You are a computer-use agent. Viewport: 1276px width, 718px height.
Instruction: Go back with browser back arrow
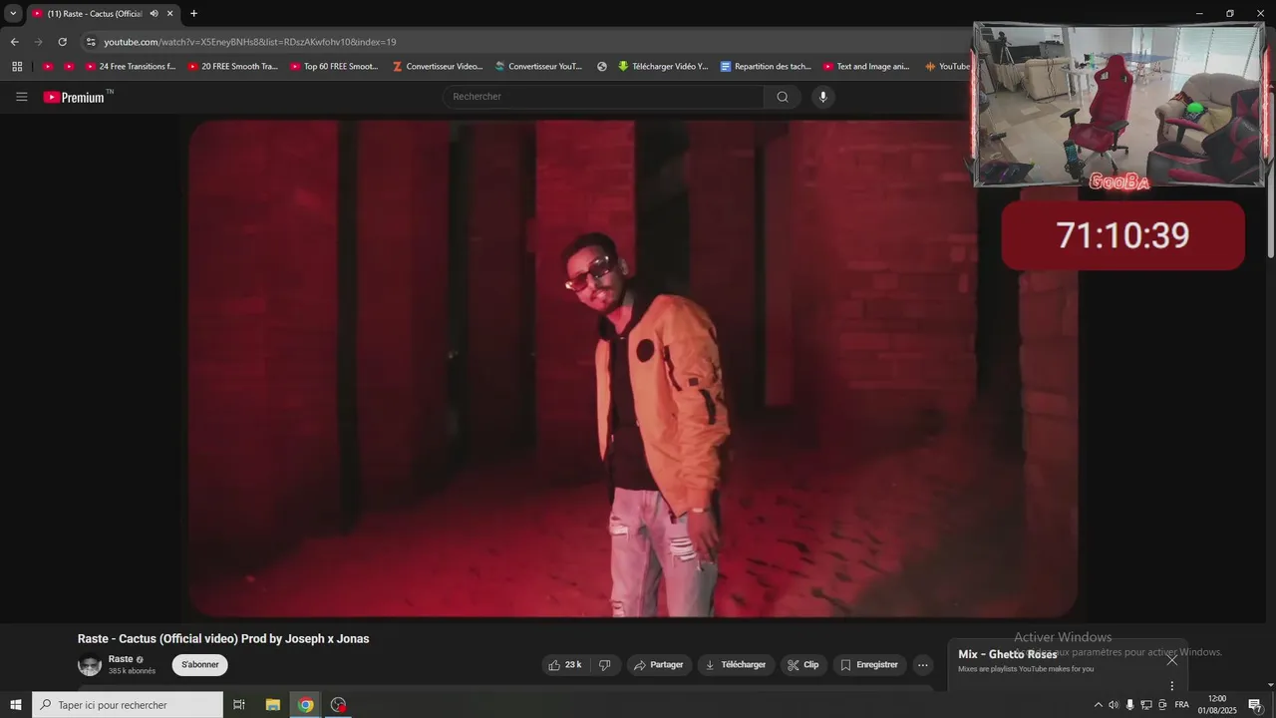pos(14,42)
